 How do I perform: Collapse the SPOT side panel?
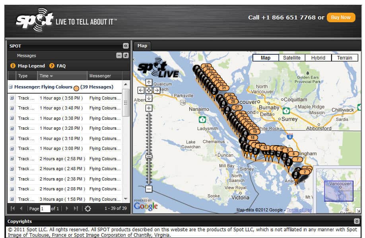point(126,46)
